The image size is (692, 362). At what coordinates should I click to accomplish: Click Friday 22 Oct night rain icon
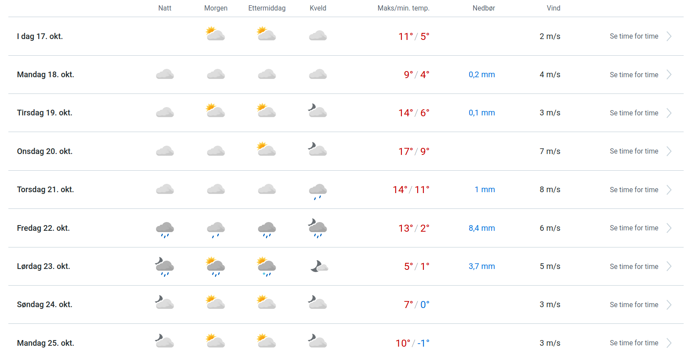point(165,229)
